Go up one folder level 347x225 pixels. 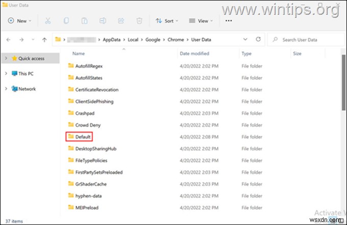pyautogui.click(x=44, y=40)
